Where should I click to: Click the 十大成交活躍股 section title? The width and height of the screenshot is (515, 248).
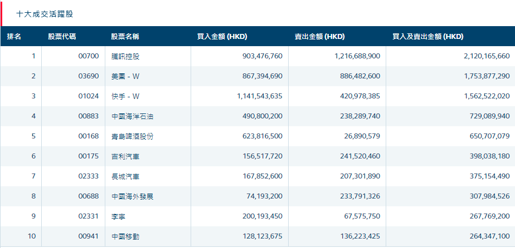pos(45,14)
